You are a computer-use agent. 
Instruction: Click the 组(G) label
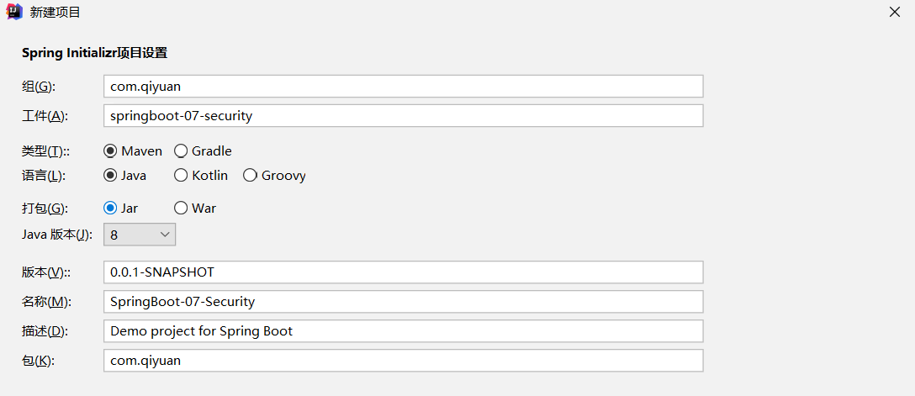click(38, 87)
